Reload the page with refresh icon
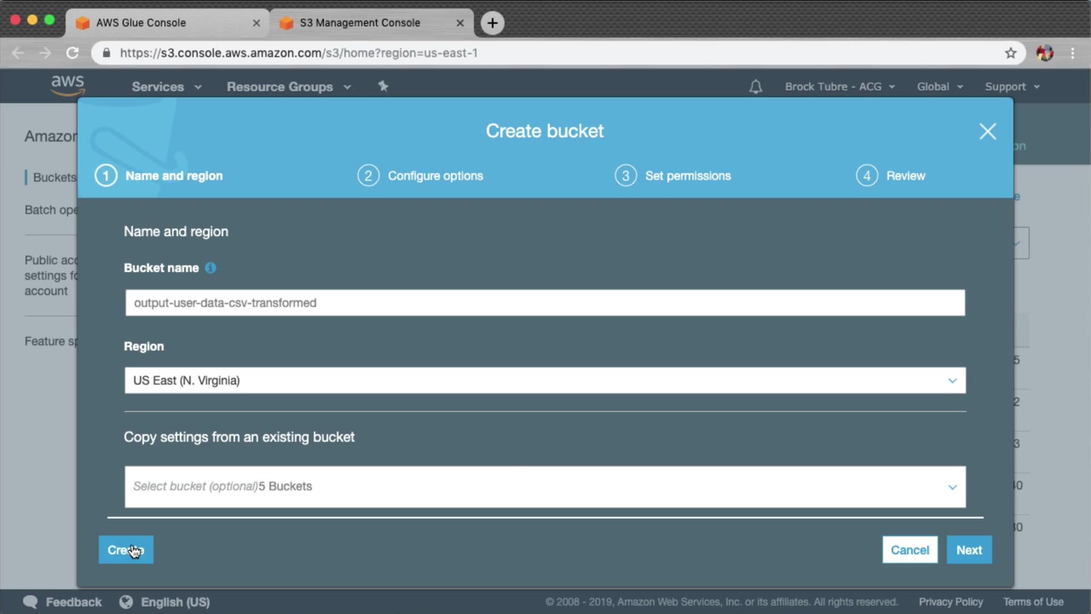1091x614 pixels. point(72,53)
